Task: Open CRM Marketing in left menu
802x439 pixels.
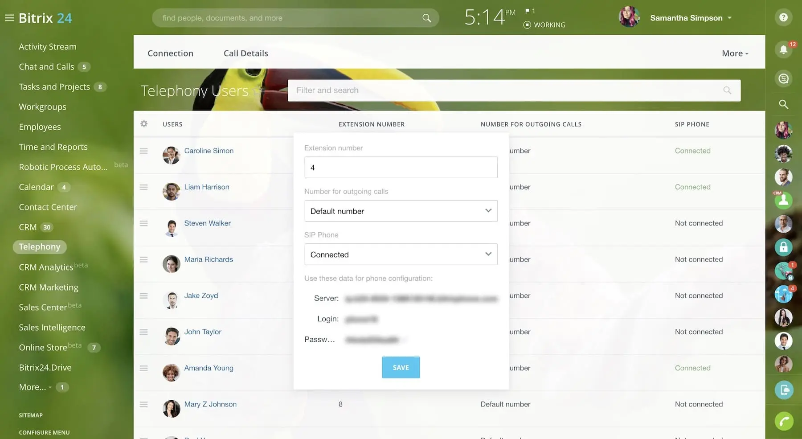Action: pos(49,287)
